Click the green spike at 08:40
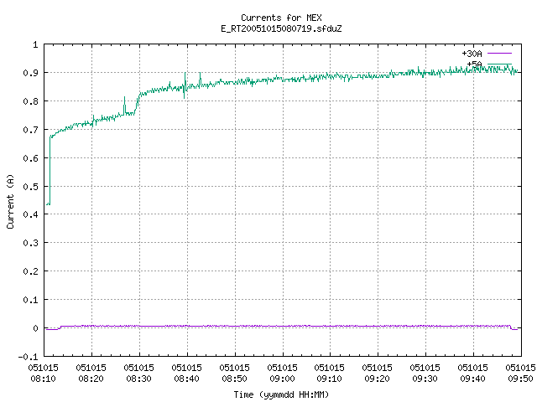 pyautogui.click(x=185, y=85)
